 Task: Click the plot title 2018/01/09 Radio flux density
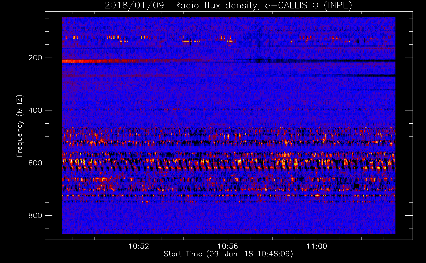(228, 6)
